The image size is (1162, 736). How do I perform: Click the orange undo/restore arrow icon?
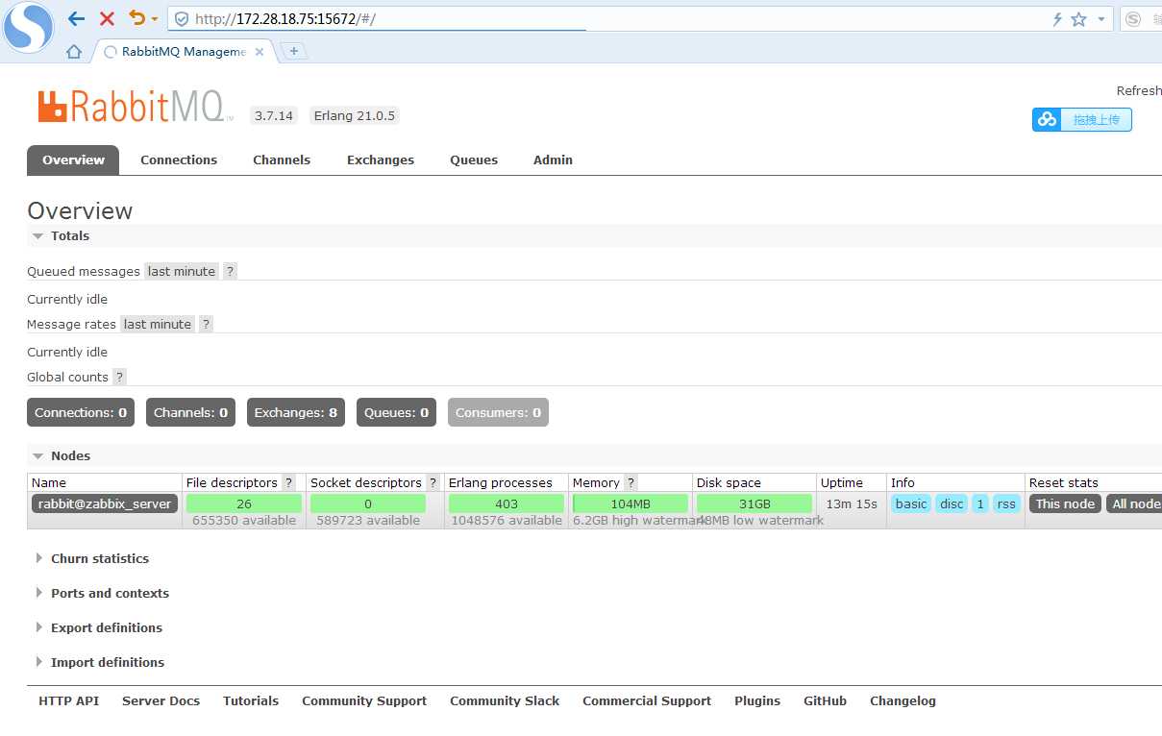pos(137,18)
